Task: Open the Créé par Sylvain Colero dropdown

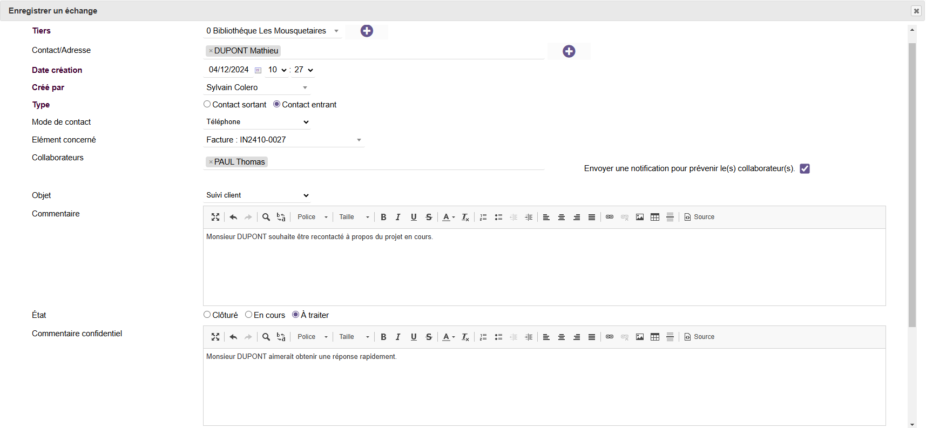Action: pos(257,87)
